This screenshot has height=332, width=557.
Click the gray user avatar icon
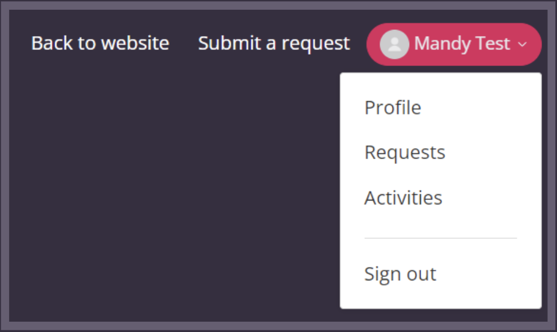(394, 44)
